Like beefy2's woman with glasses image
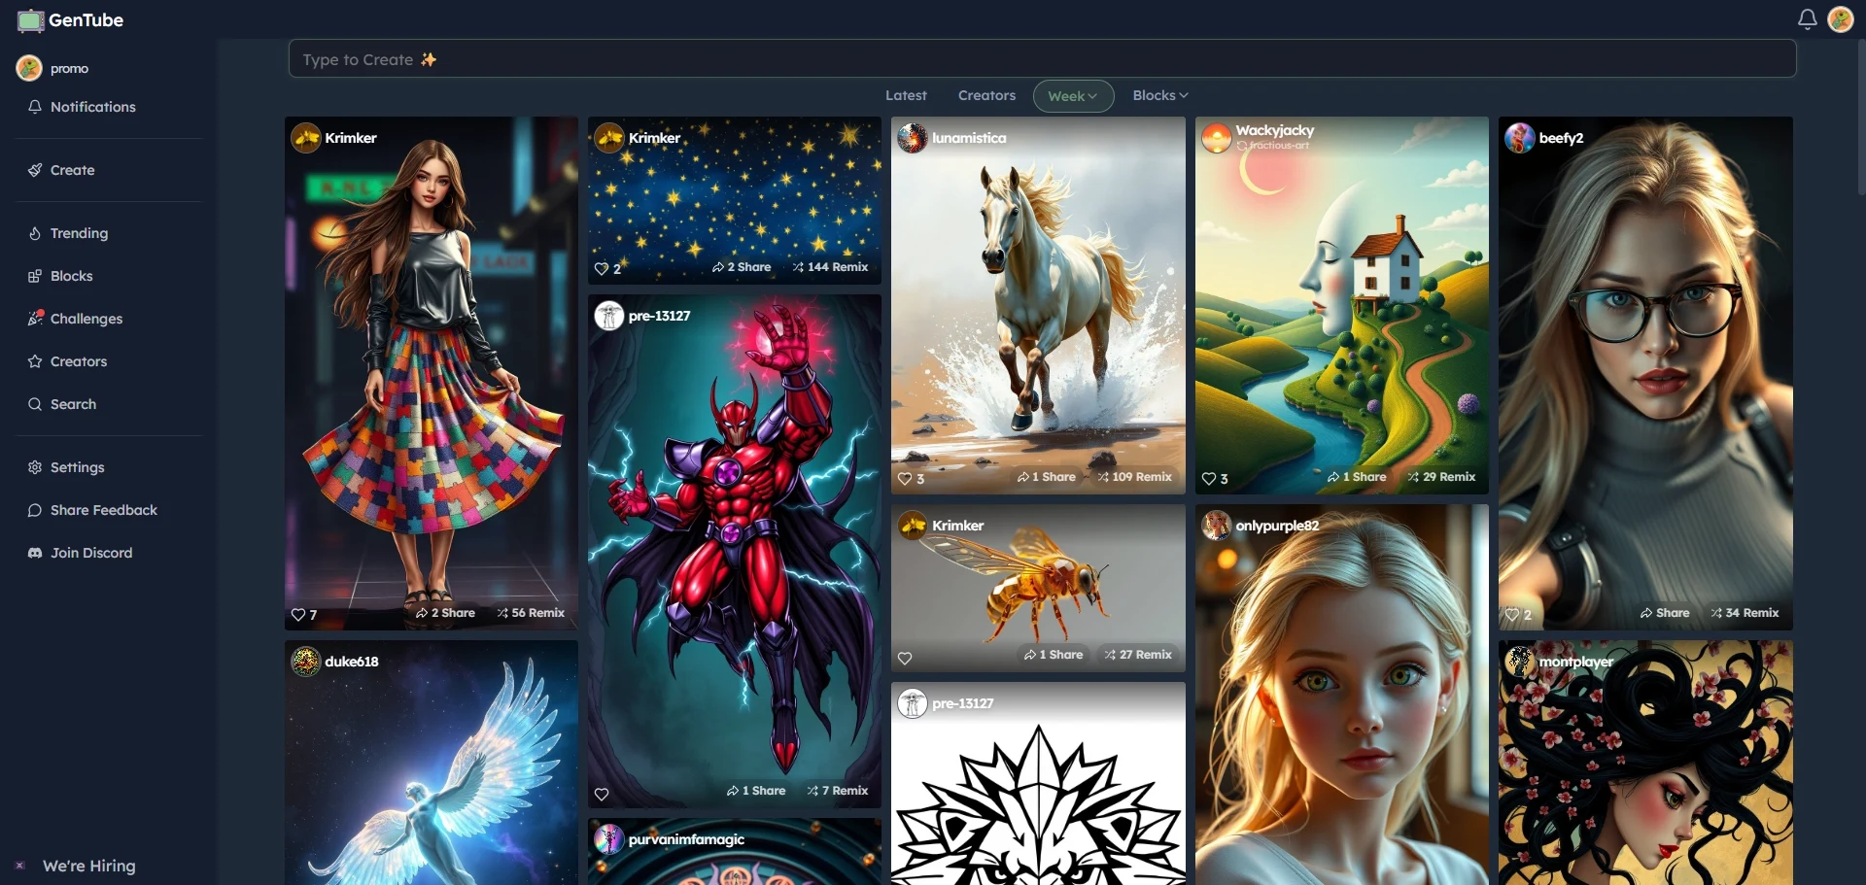 click(1512, 615)
